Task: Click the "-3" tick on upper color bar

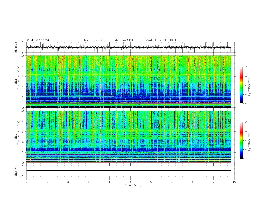Action: pos(246,67)
